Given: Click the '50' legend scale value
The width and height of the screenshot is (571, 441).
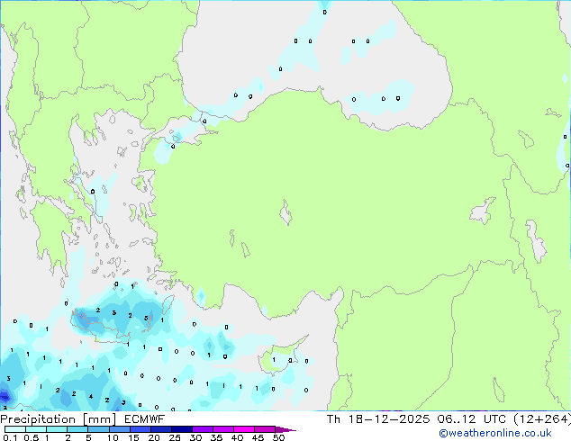Looking at the screenshot, I should [278, 437].
